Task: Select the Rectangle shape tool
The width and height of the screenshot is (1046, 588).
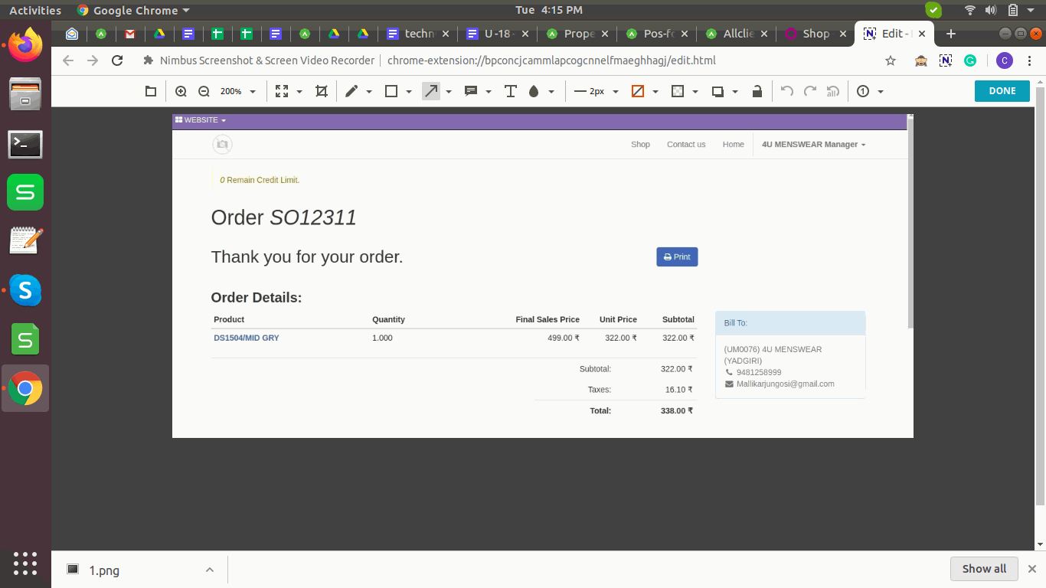Action: tap(391, 91)
